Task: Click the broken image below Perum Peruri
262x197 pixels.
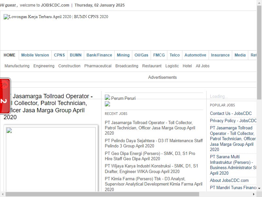Action: tap(107, 104)
